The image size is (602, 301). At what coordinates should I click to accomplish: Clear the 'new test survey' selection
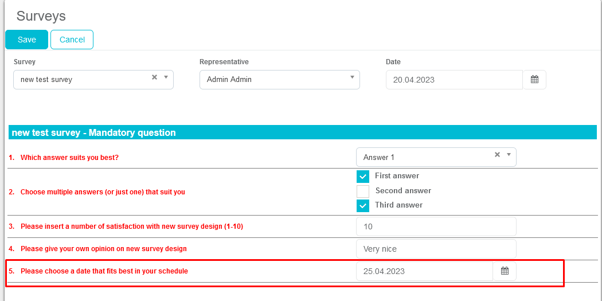click(x=154, y=77)
